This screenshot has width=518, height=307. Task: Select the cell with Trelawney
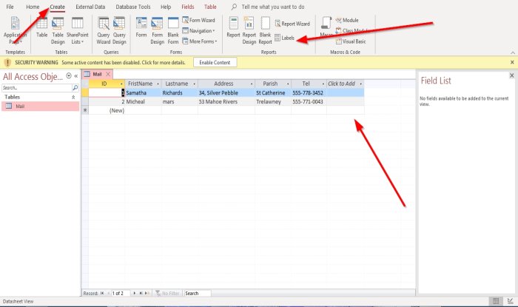pos(273,101)
